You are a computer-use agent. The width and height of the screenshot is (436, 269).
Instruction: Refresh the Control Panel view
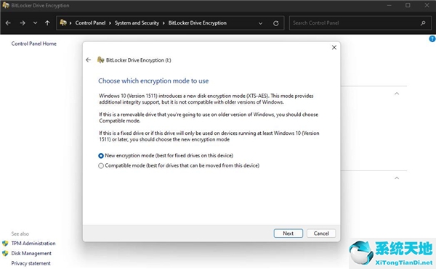276,23
